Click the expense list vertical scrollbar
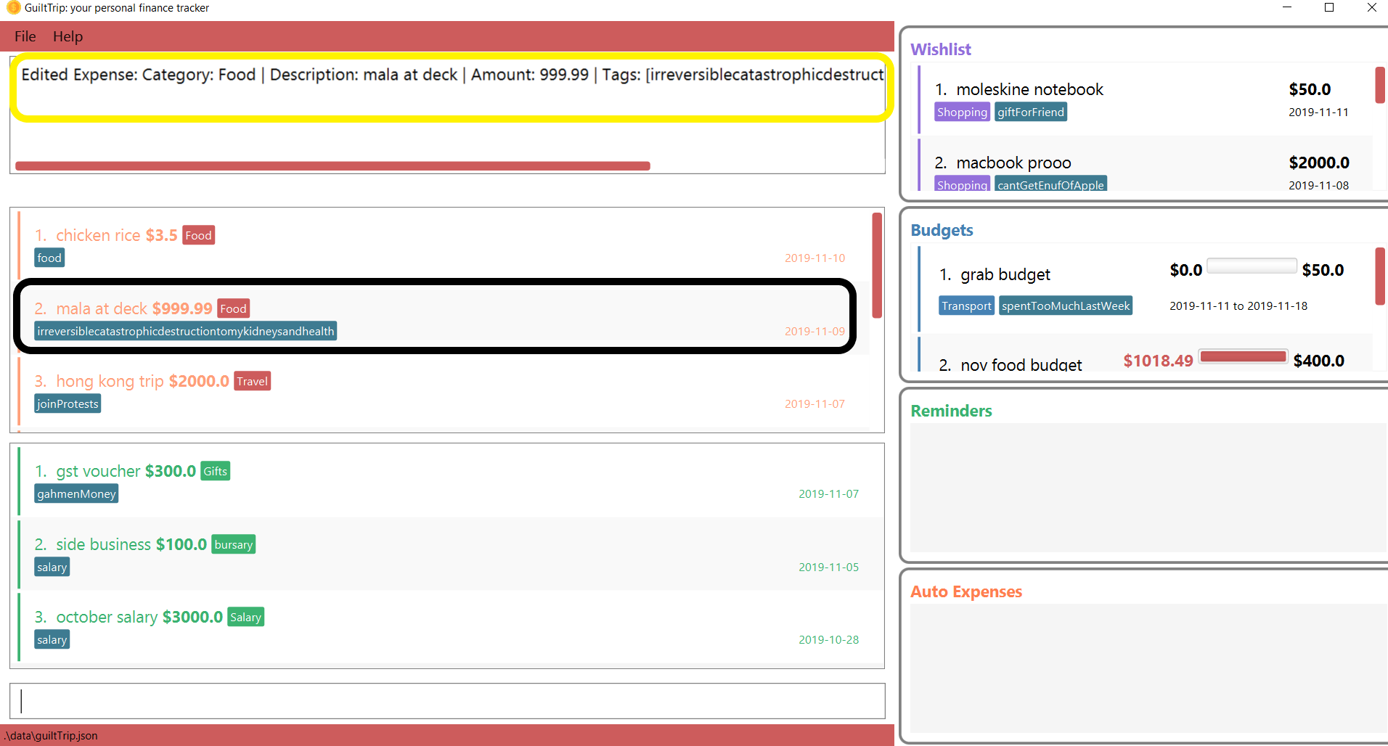Image resolution: width=1388 pixels, height=746 pixels. pos(877,265)
